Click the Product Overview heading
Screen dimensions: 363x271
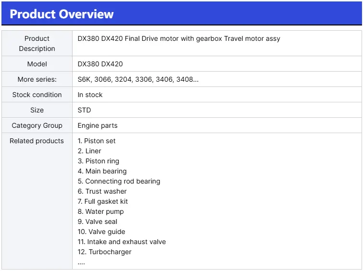click(x=62, y=14)
